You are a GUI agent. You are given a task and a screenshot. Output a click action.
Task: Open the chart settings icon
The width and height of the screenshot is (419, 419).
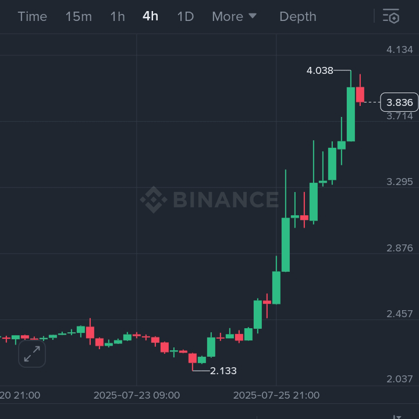391,16
